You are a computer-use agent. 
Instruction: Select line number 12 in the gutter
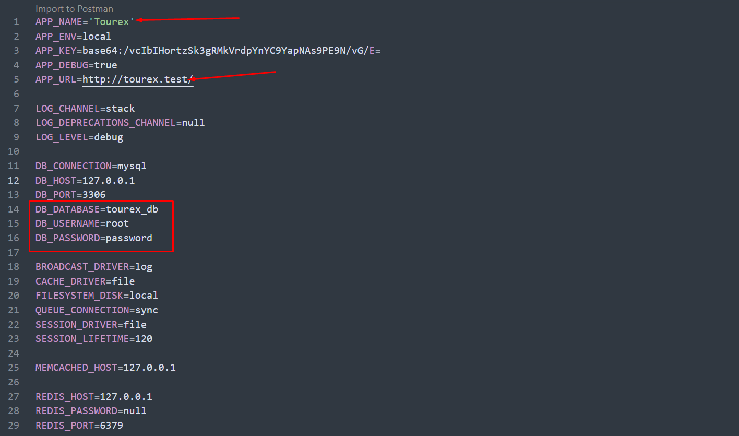(14, 181)
